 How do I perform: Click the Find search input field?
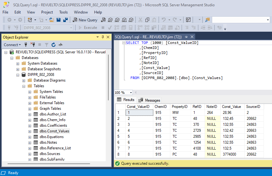click(x=239, y=20)
